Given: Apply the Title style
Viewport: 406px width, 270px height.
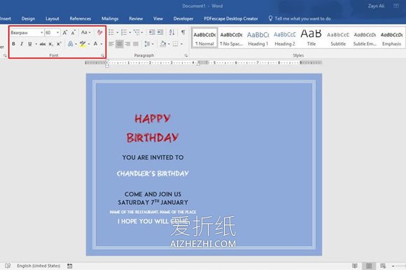Looking at the screenshot, I should [x=311, y=38].
